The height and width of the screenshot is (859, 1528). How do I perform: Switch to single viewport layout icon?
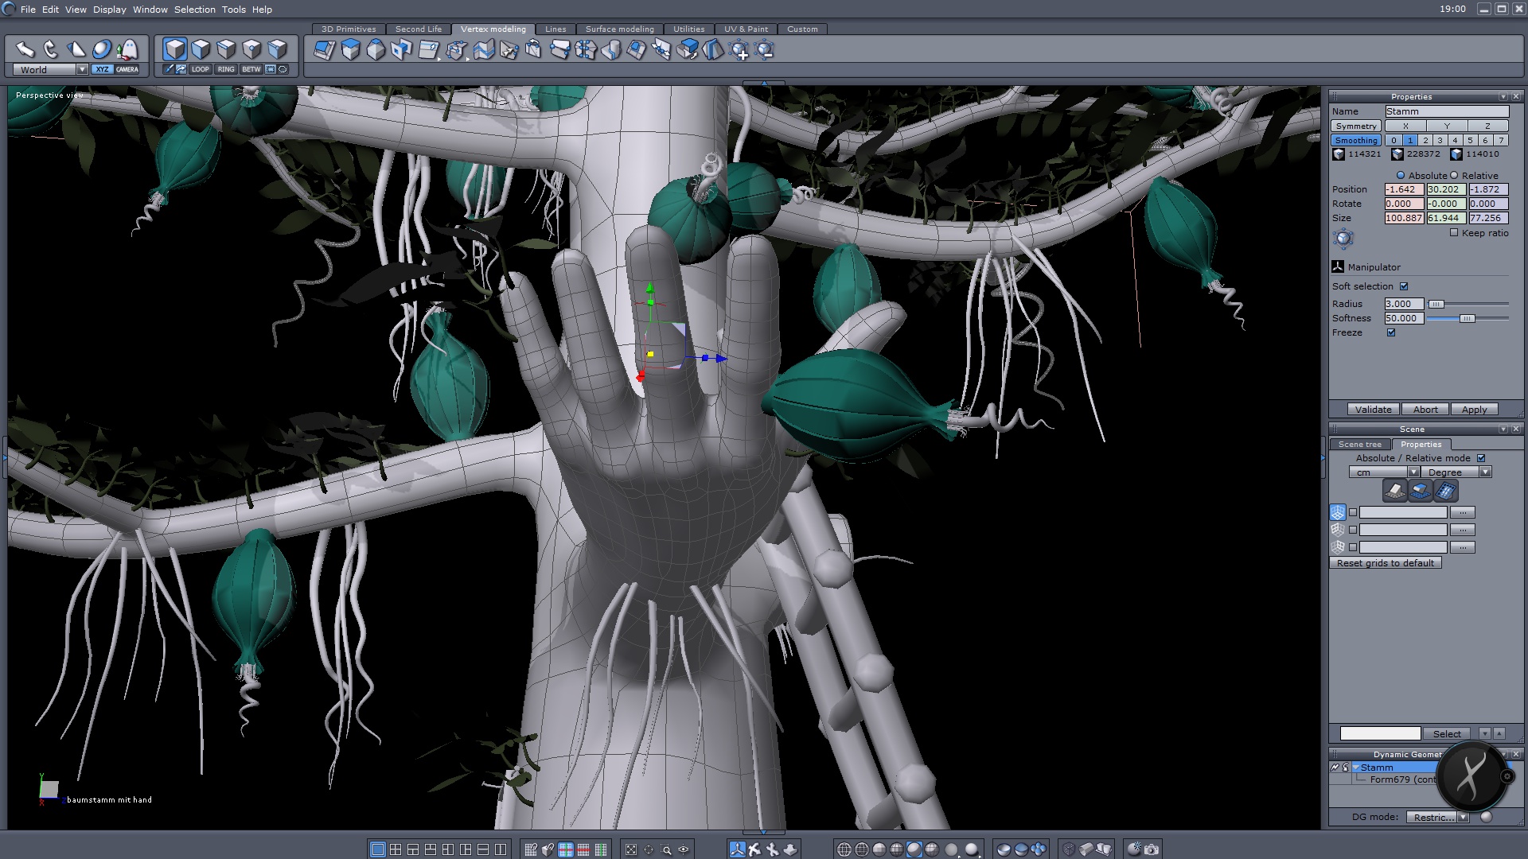click(378, 849)
